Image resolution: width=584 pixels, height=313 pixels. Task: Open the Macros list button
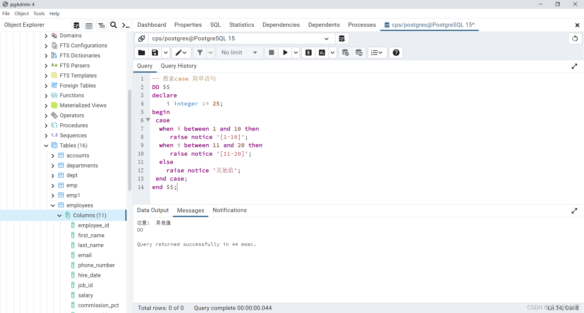coord(377,53)
